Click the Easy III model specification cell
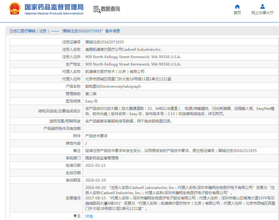279x220 pixels. coord(91,101)
